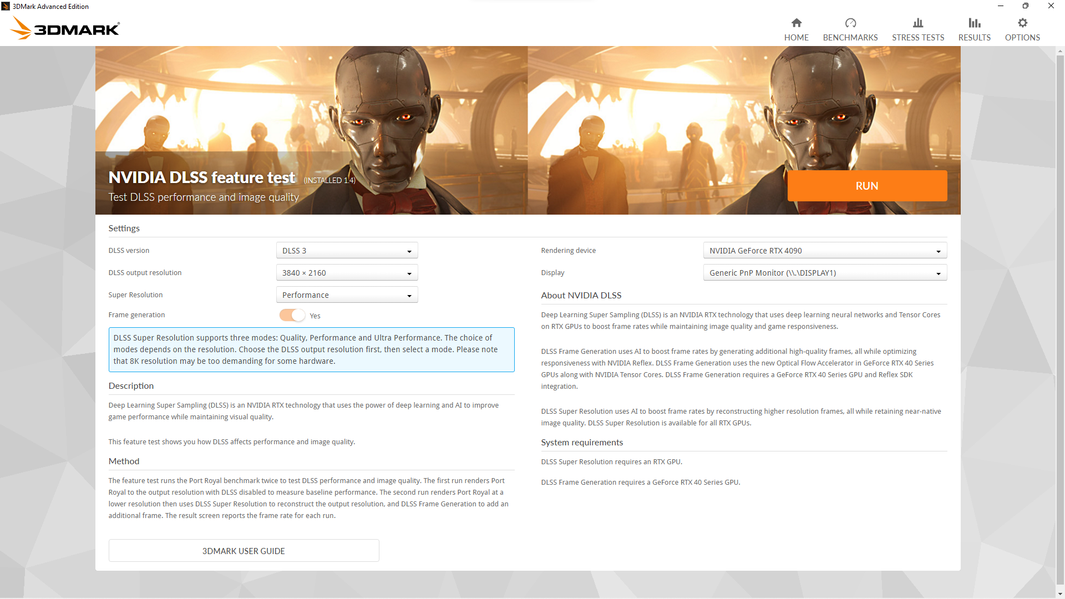Expand Super Resolution mode dropdown

pos(409,295)
